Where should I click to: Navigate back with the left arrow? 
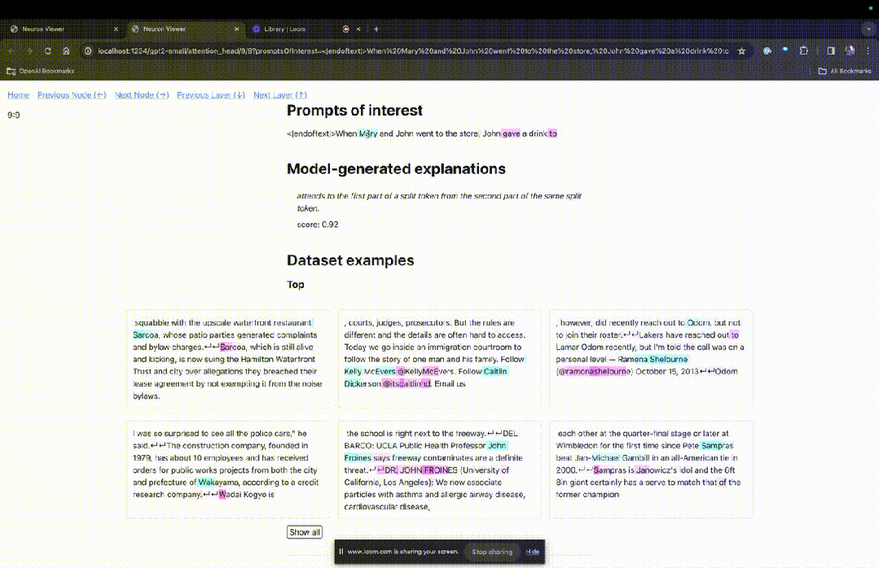(10, 50)
